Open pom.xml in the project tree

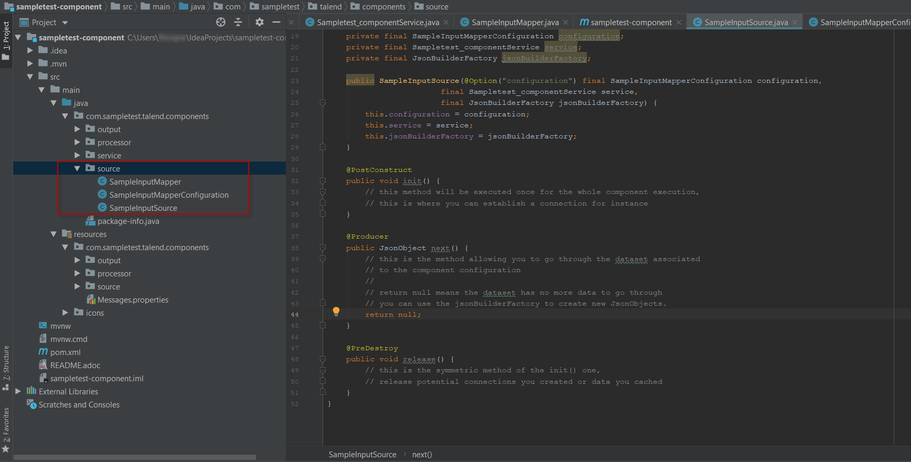pos(65,352)
